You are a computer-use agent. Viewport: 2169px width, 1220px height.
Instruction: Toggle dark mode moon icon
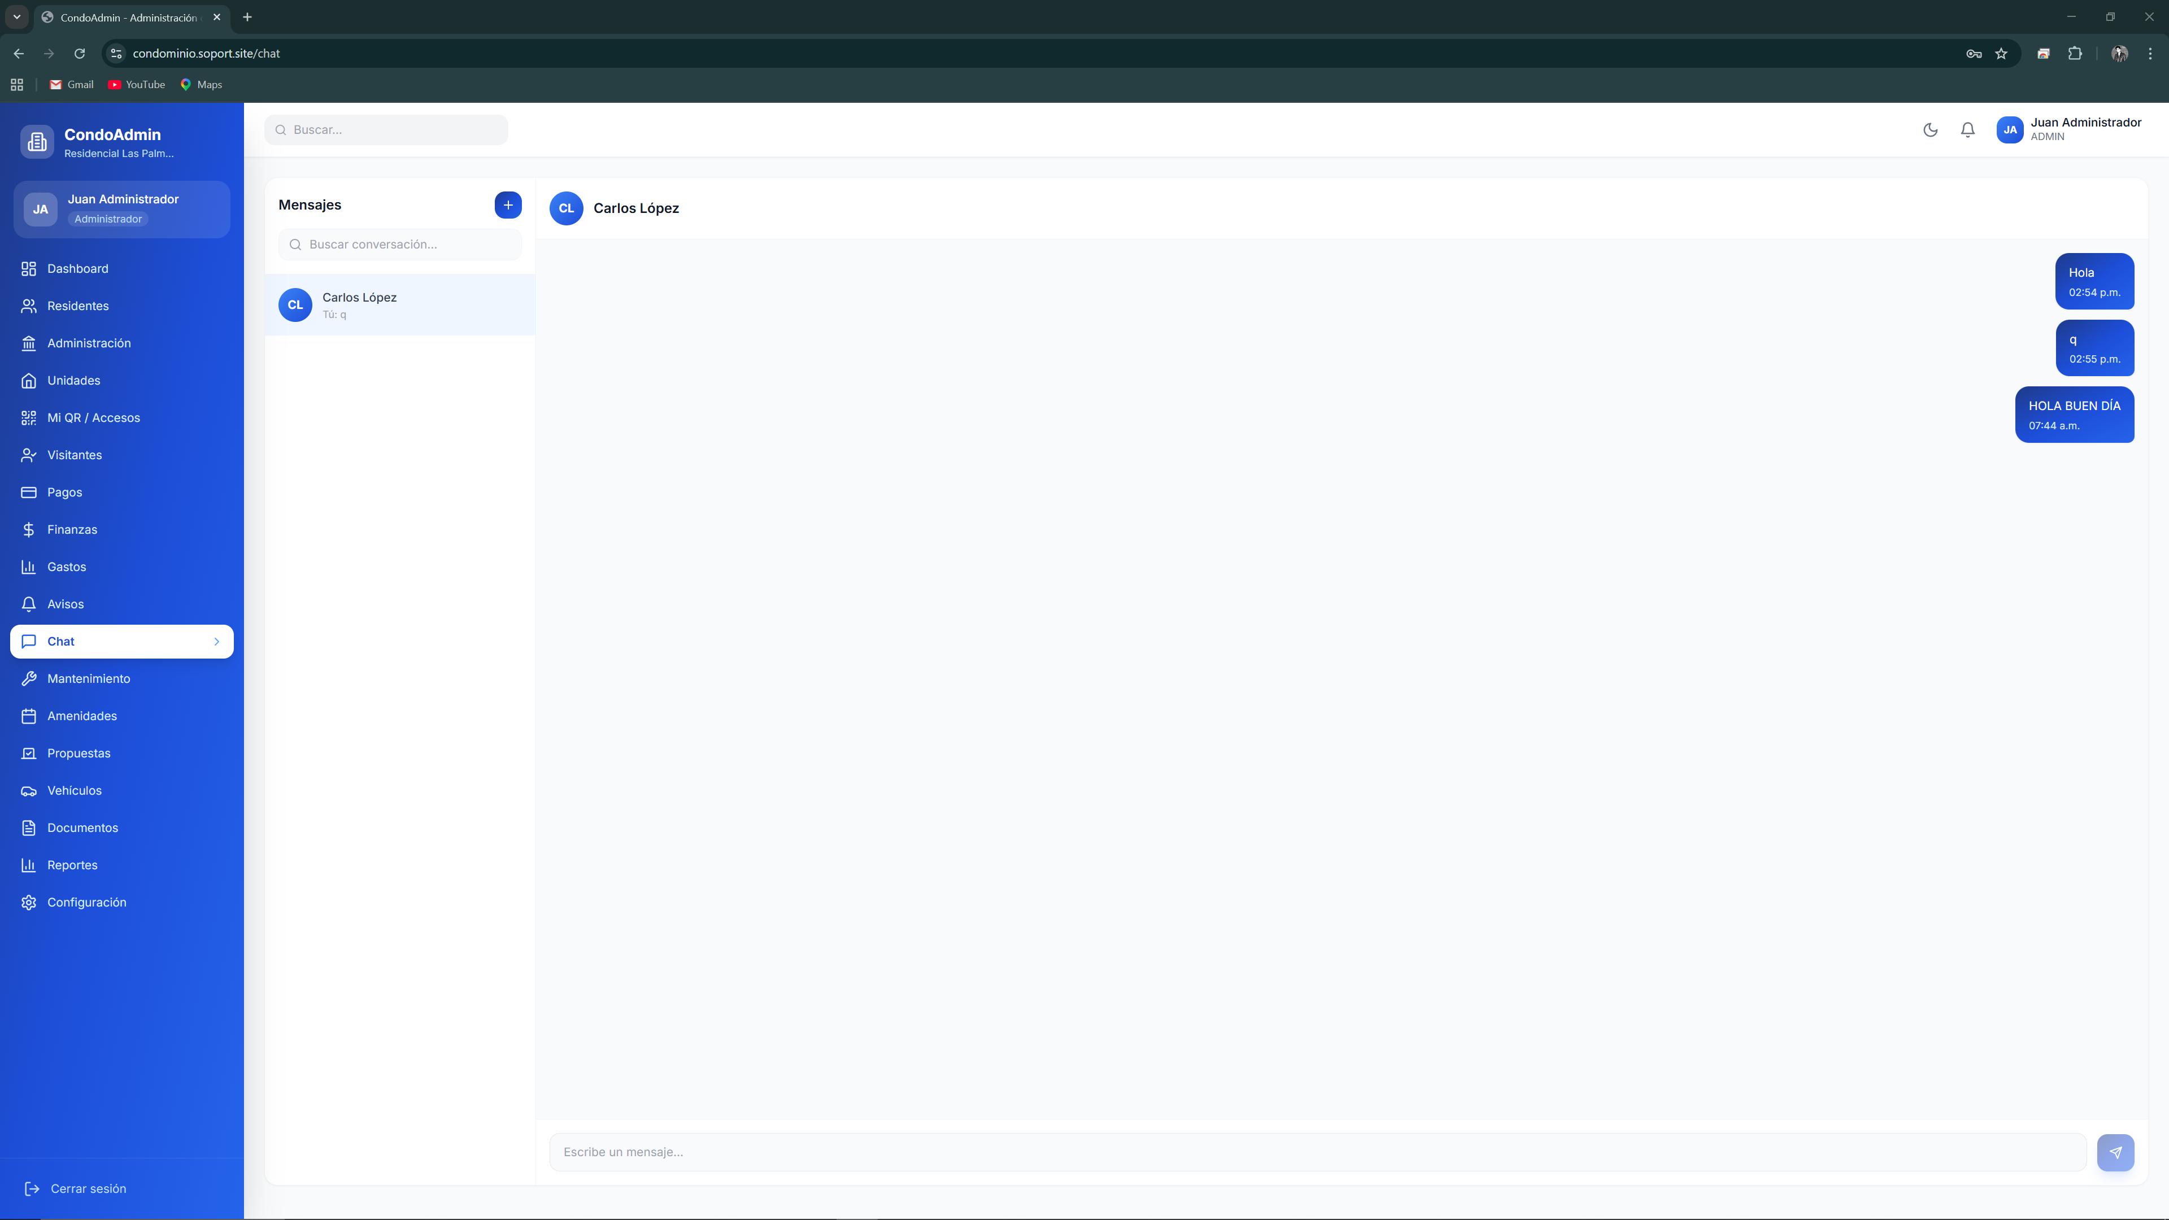point(1930,130)
